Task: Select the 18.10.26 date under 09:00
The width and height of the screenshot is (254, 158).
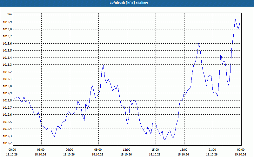Action: pyautogui.click(x=97, y=154)
